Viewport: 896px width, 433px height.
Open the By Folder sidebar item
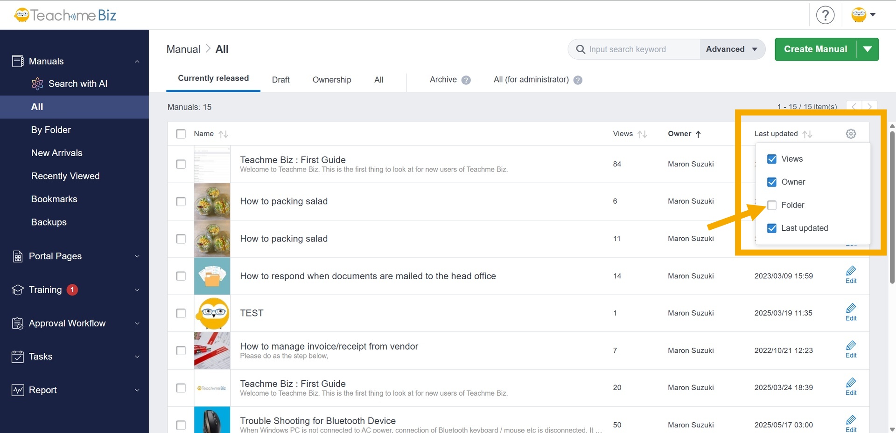point(51,130)
